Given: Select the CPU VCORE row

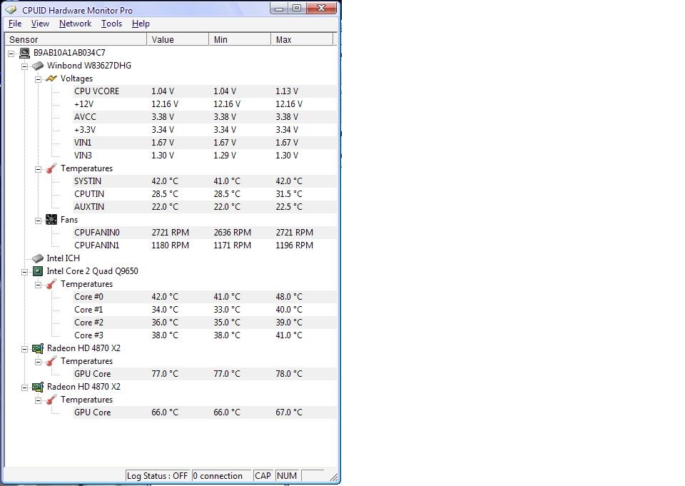Looking at the screenshot, I should (205, 91).
